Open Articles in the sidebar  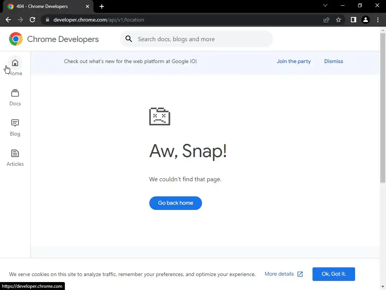coord(15,158)
